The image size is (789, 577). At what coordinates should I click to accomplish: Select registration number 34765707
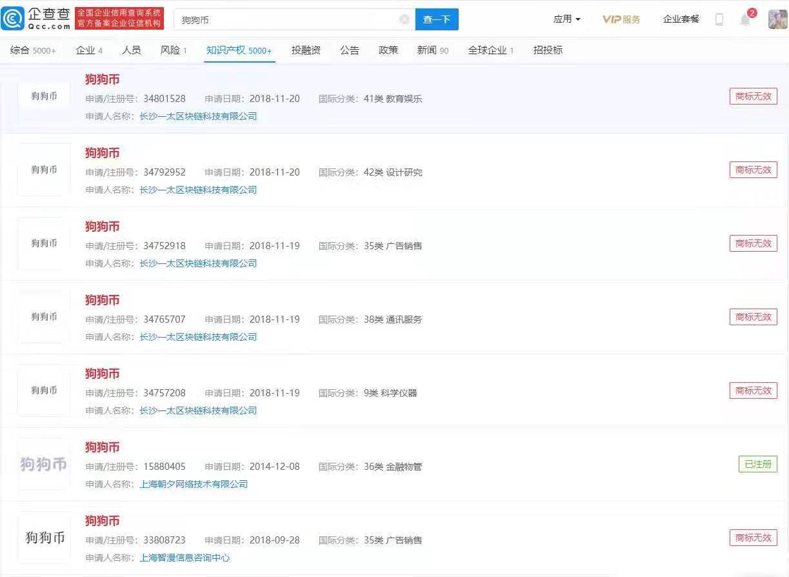click(x=165, y=319)
